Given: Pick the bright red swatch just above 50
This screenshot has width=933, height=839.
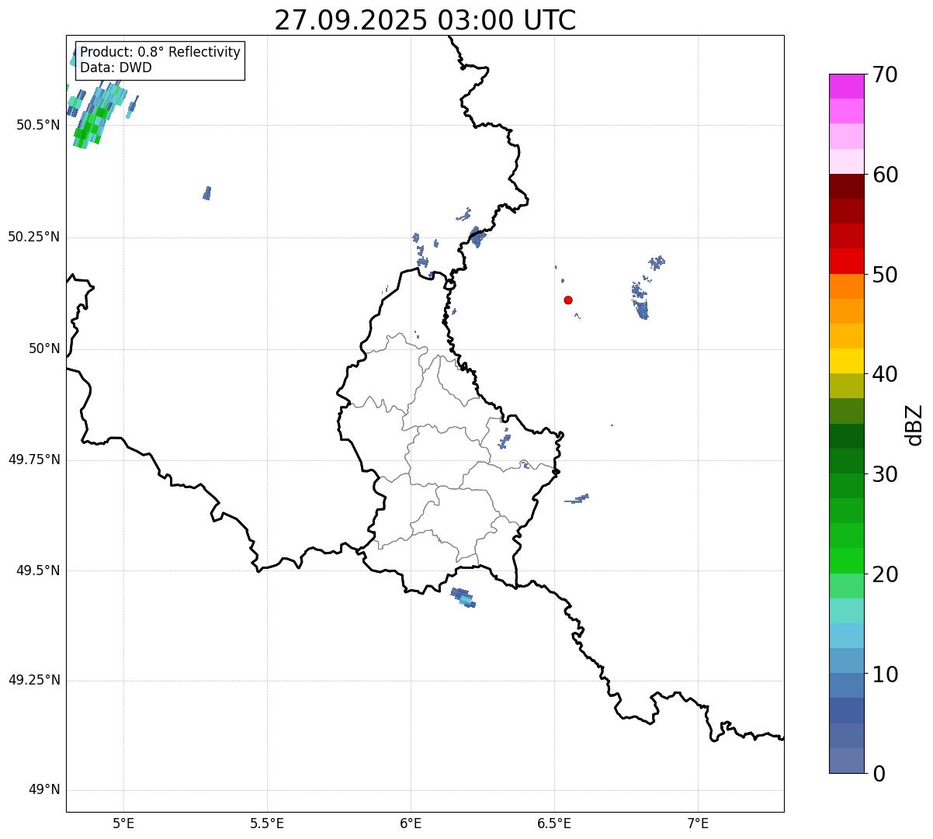Looking at the screenshot, I should pos(846,261).
